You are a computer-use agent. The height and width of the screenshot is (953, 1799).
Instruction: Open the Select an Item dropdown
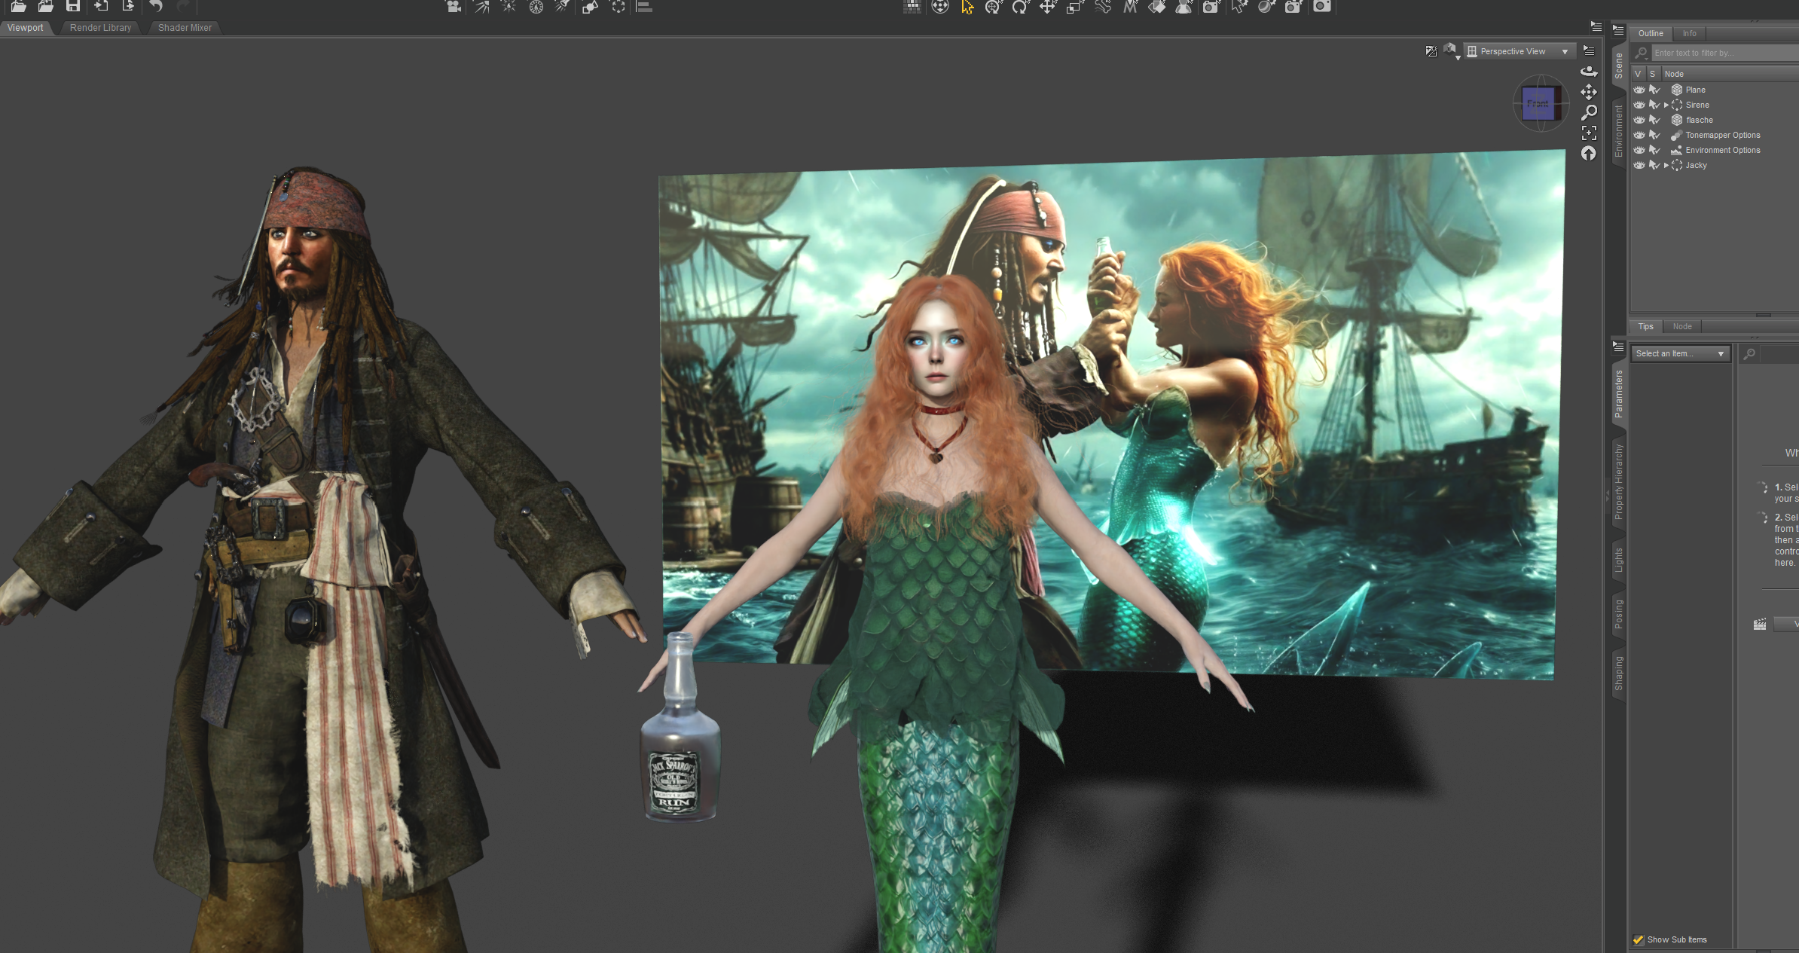[x=1680, y=353]
